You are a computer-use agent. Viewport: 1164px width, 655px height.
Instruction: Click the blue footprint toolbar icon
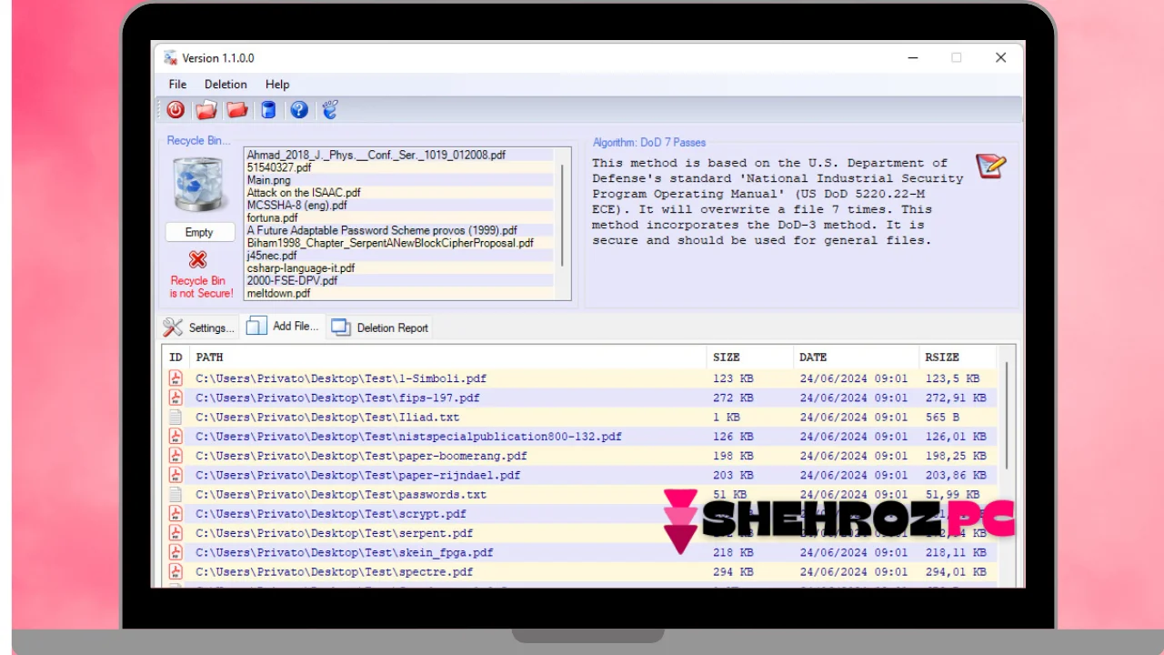point(330,110)
